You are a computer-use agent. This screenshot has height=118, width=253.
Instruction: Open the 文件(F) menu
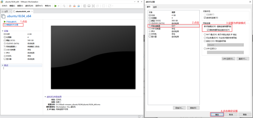pos(4,6)
